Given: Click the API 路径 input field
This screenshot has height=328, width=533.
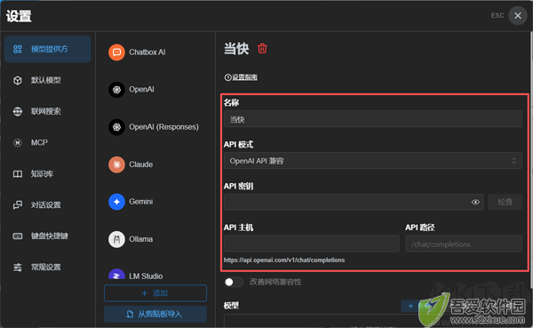Looking at the screenshot, I should pyautogui.click(x=464, y=244).
